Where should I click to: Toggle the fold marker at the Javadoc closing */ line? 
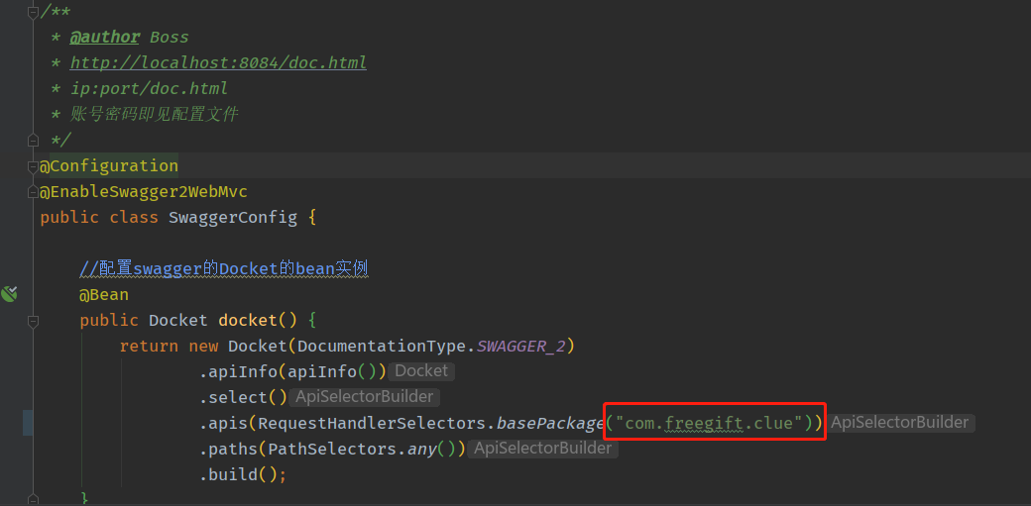(x=33, y=140)
